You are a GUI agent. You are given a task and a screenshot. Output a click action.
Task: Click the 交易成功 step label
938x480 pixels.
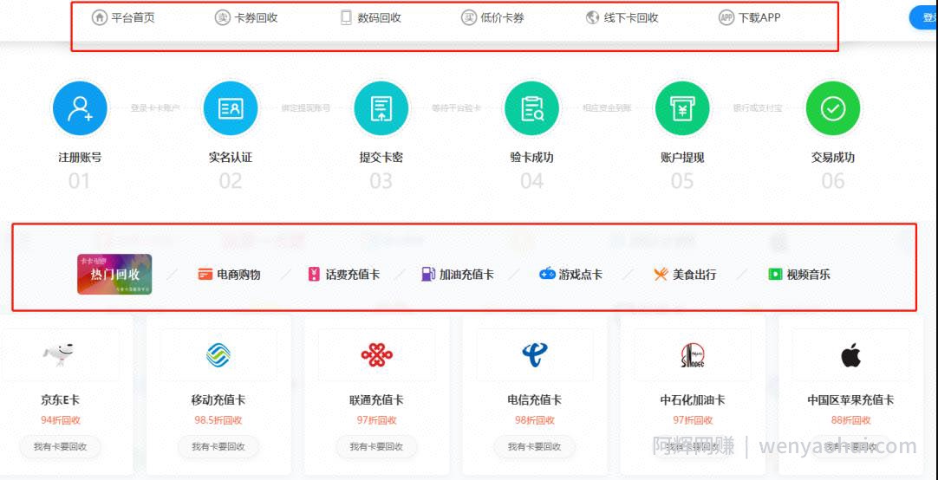click(833, 158)
